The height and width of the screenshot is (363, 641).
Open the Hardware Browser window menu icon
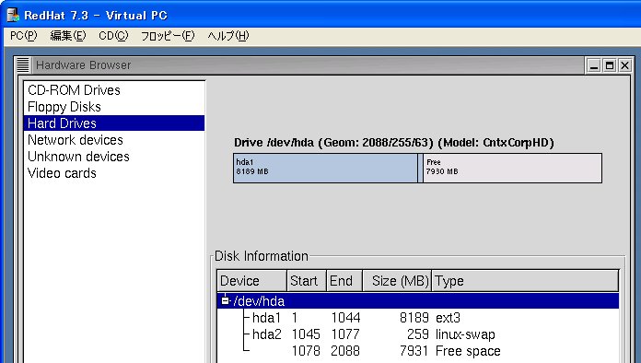pos(23,65)
